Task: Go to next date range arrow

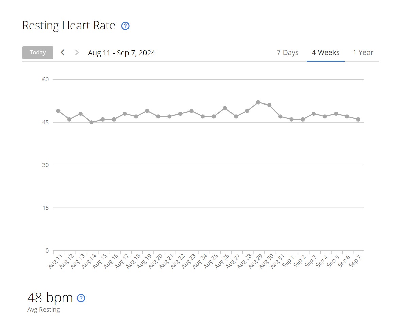Action: [77, 52]
